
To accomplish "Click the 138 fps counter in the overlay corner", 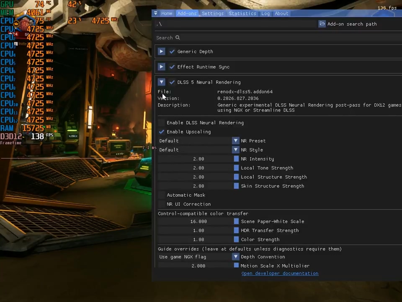I will 387,8.
